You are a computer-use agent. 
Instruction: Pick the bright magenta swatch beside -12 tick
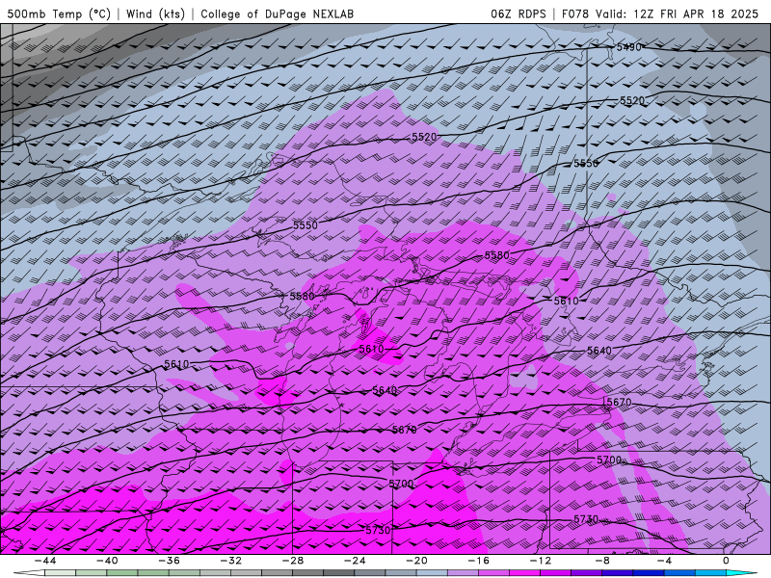(x=525, y=573)
